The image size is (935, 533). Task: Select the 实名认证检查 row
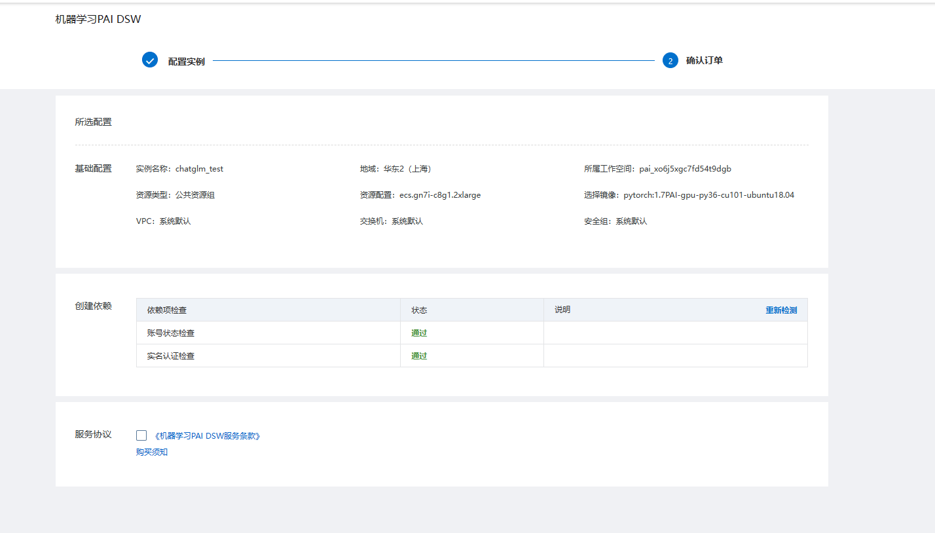click(x=171, y=356)
